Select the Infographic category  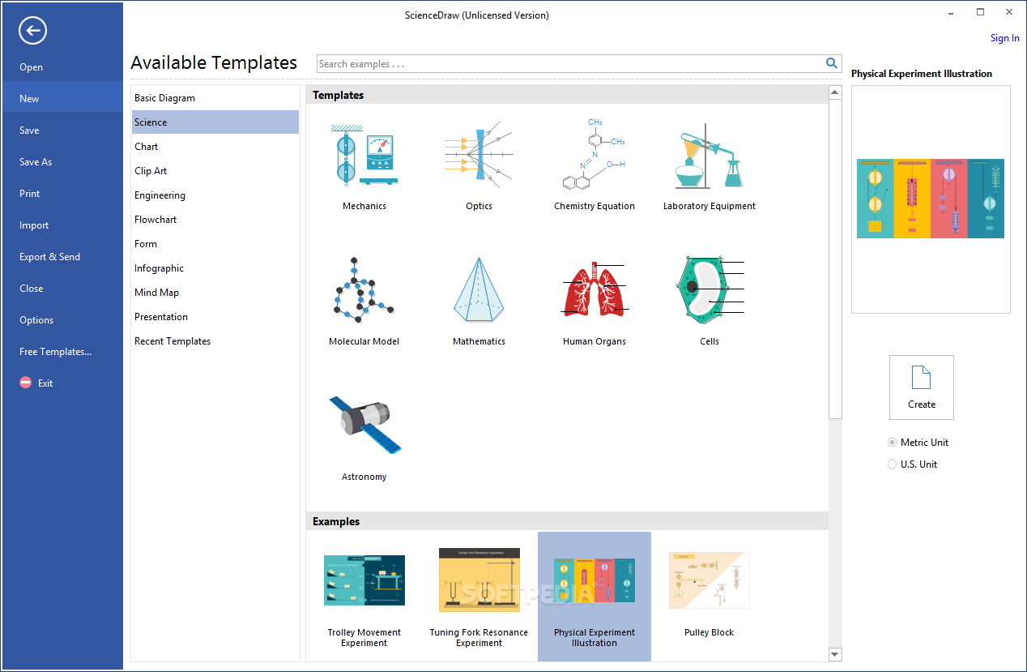click(215, 268)
